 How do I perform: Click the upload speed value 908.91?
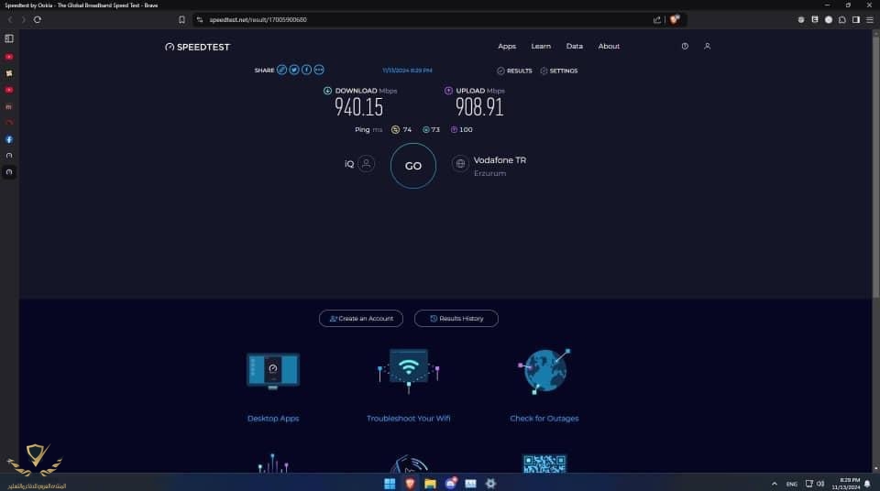pos(479,107)
